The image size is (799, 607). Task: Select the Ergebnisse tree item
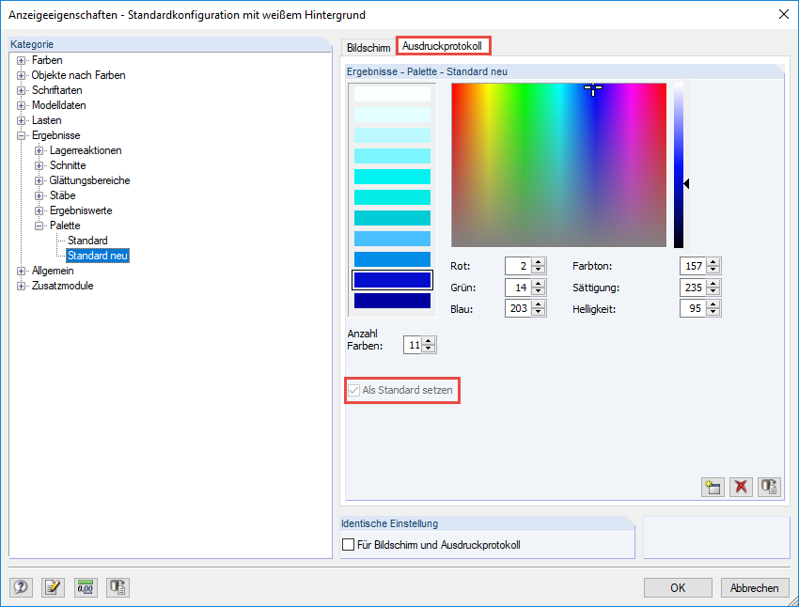click(56, 135)
